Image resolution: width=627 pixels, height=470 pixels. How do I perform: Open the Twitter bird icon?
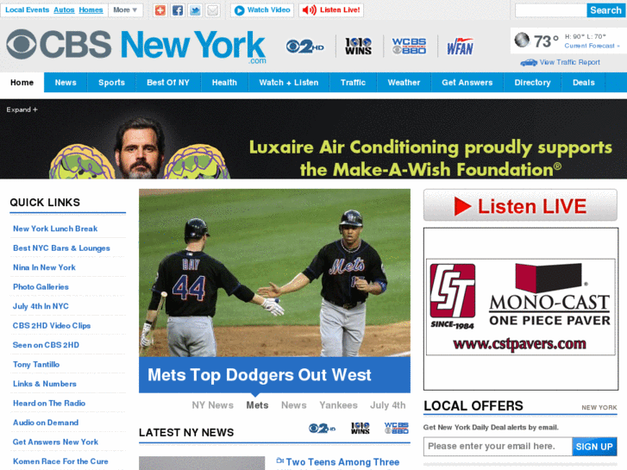coord(195,10)
